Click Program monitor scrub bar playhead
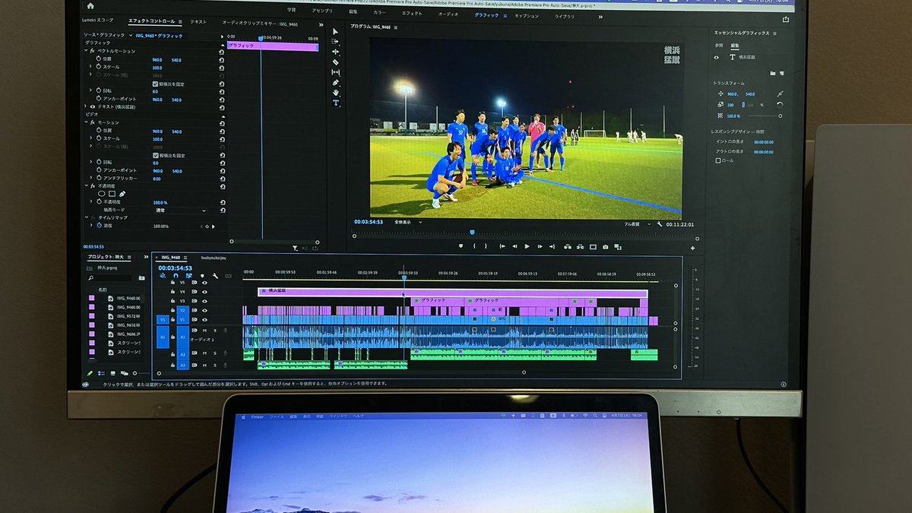Image resolution: width=912 pixels, height=513 pixels. pyautogui.click(x=472, y=233)
